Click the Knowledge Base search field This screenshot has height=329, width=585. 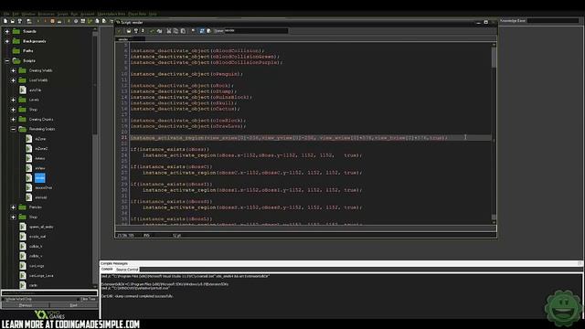tap(553, 20)
